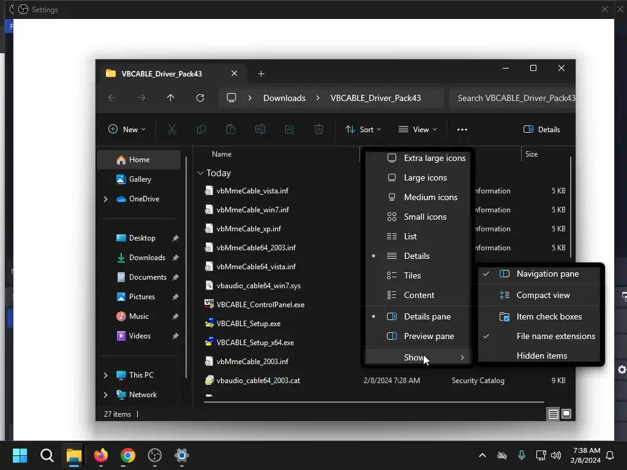Select VBCABLE_Setup_x64.exe file

coord(255,343)
